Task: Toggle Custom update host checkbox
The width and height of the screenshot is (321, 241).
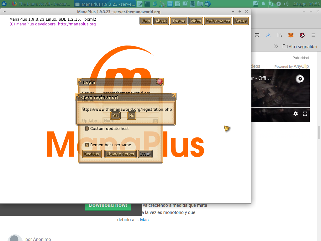Action: [87, 128]
